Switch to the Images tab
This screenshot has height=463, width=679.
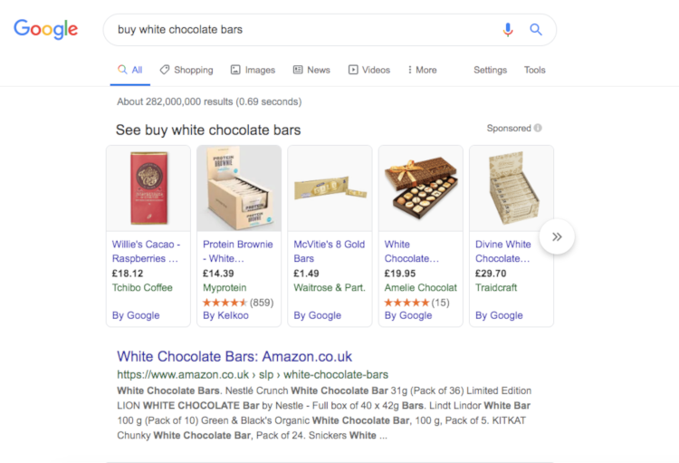tap(253, 70)
